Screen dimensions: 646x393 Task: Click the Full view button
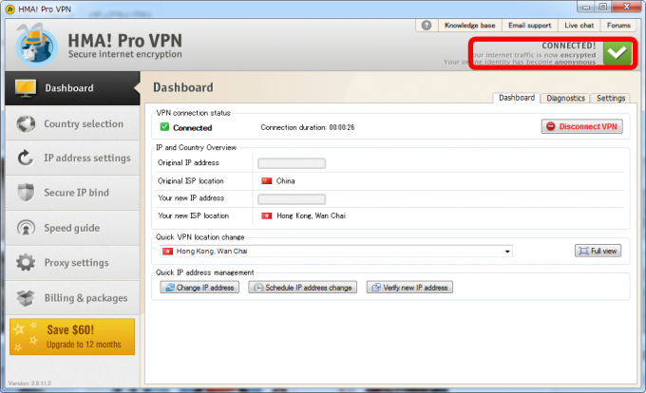point(598,251)
